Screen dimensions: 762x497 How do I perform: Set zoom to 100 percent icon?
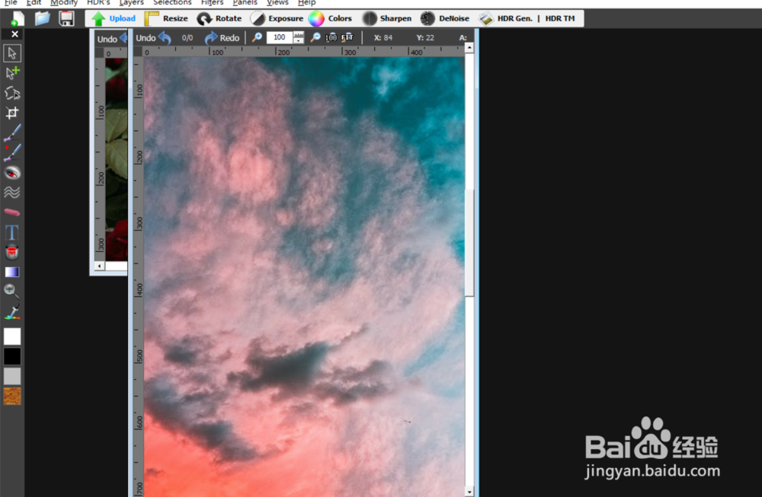tap(331, 37)
